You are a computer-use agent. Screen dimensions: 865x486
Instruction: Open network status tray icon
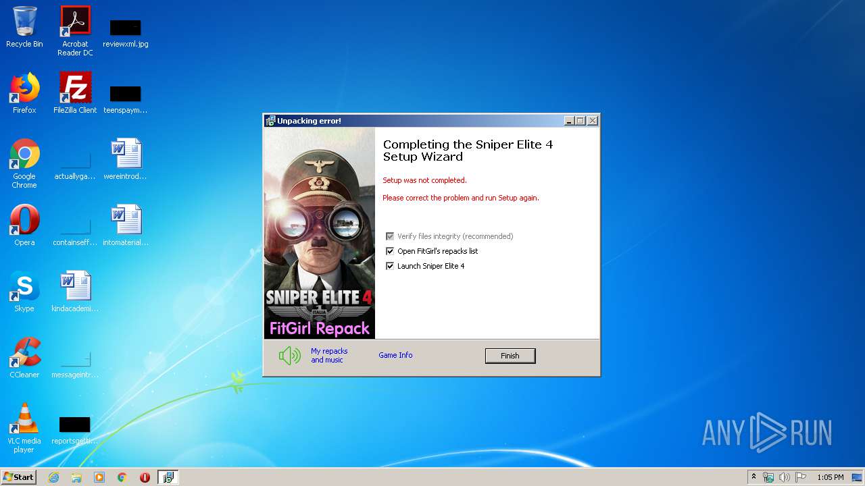pos(768,477)
